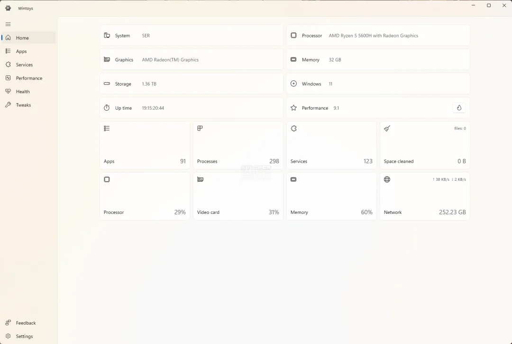Click the icon on the Processes tile

click(200, 129)
